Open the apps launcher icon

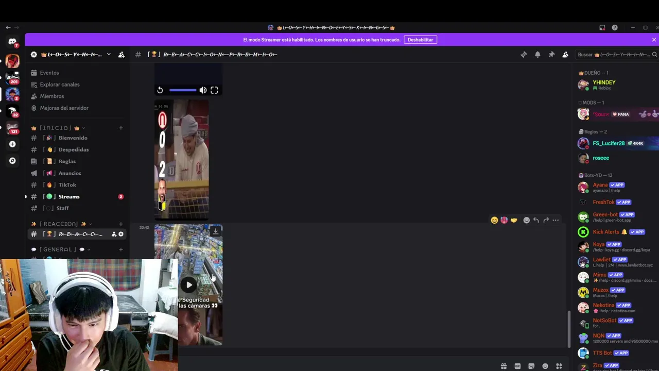click(559, 366)
